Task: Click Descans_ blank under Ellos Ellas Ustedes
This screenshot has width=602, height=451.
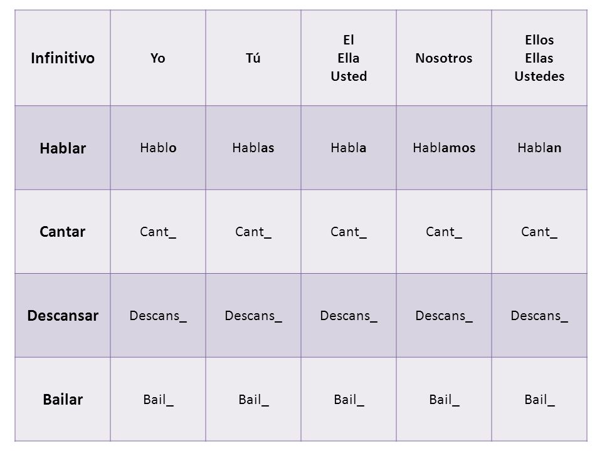Action: (x=539, y=315)
